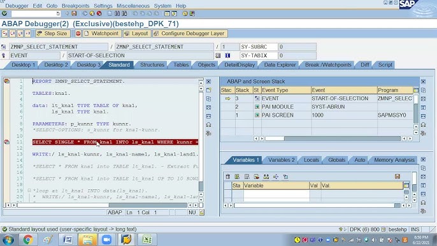Screen dimensions: 437x246
Task: Switch to the Locals variables tab
Action: [312, 160]
